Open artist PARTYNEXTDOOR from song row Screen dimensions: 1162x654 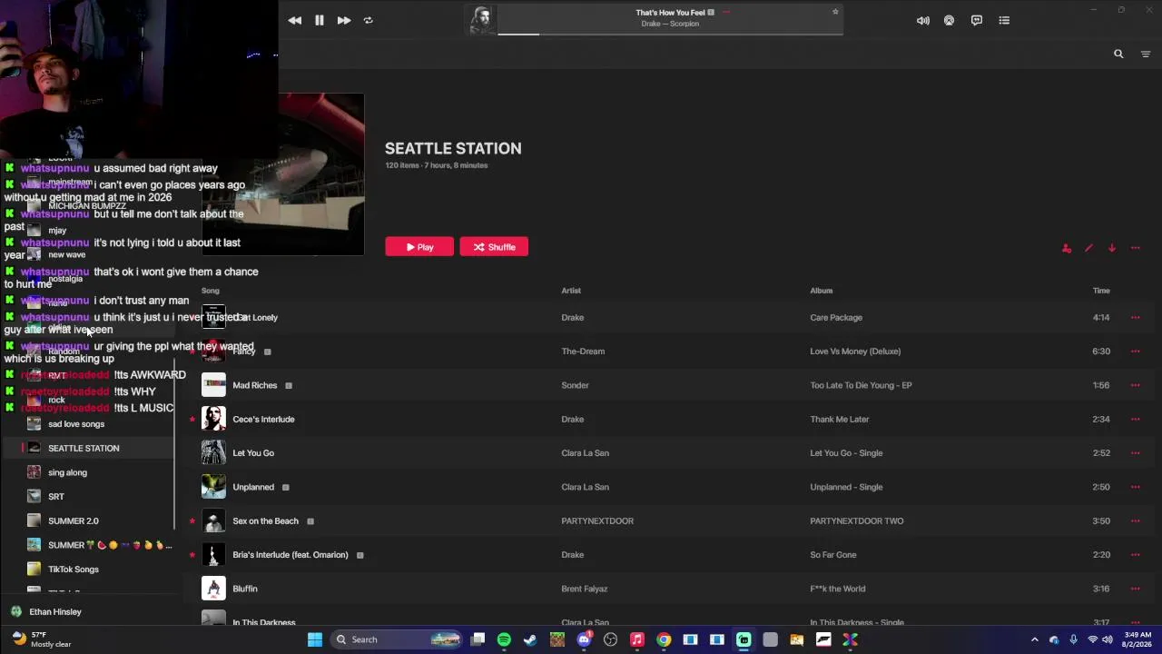(597, 521)
